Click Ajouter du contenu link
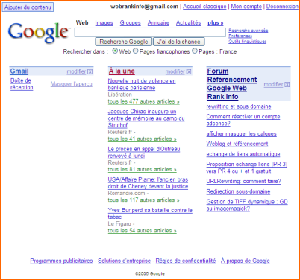 tap(28, 7)
